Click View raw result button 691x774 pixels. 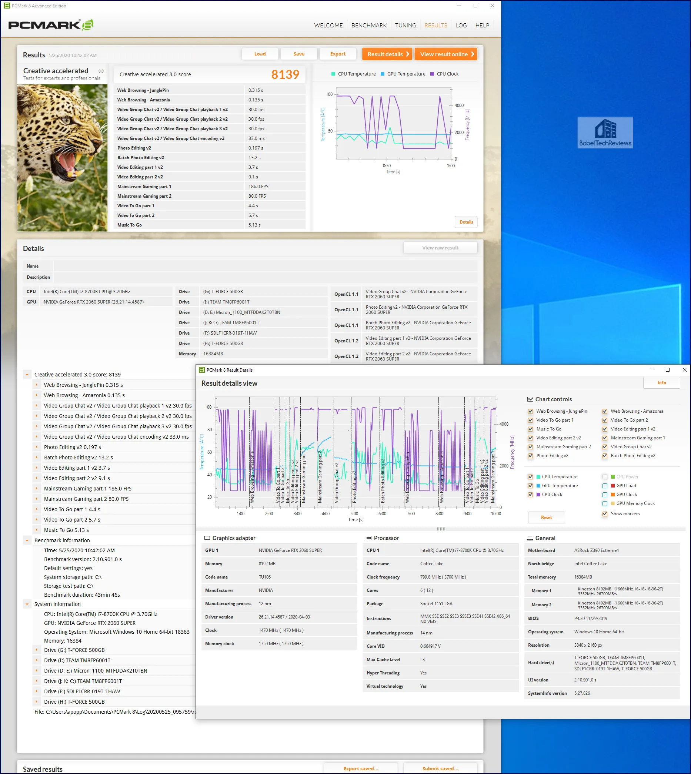(440, 248)
